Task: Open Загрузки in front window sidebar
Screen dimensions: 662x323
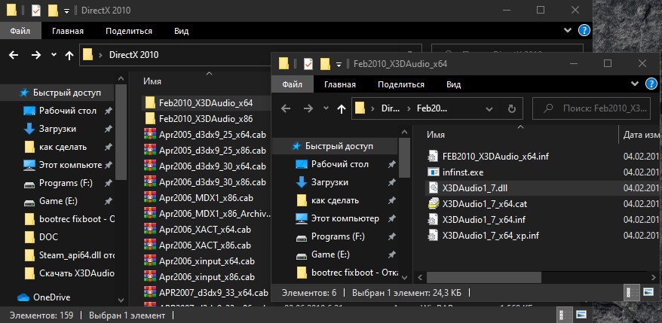Action: 329,182
